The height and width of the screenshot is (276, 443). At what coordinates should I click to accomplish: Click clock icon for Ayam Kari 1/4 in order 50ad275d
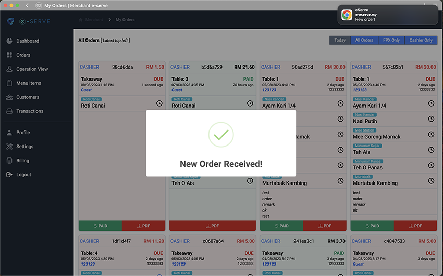tap(340, 103)
